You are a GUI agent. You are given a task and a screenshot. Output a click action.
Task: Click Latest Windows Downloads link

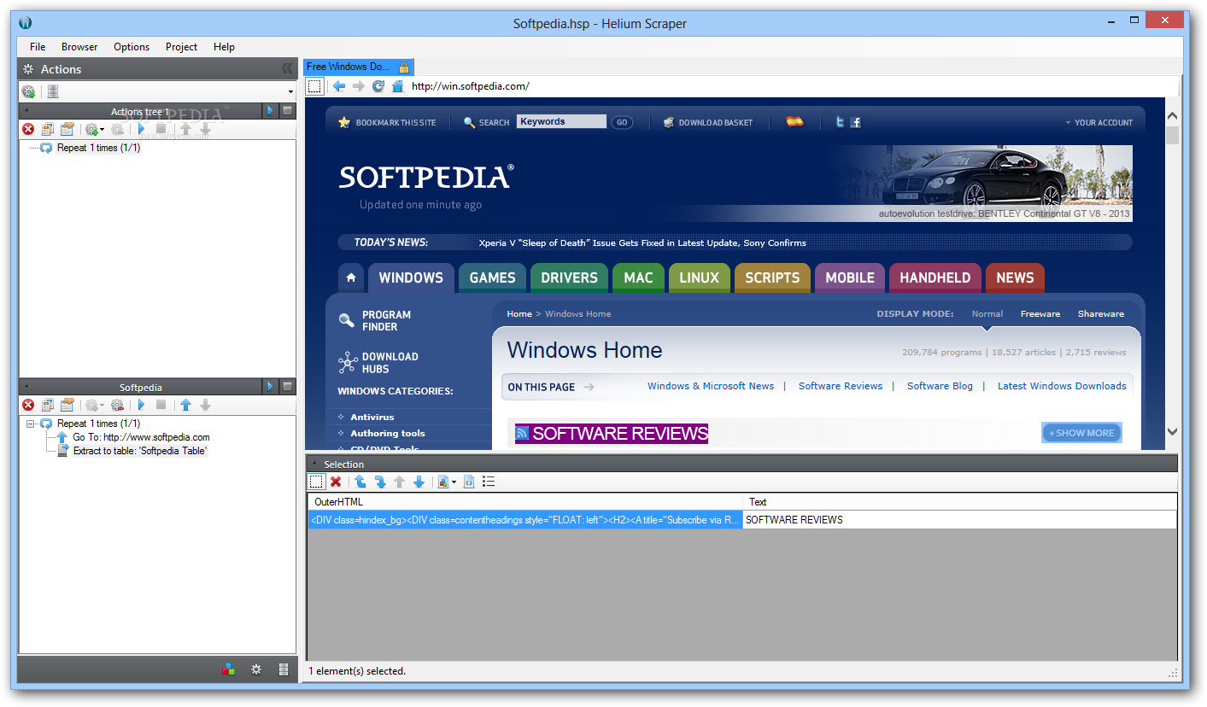pos(1062,386)
